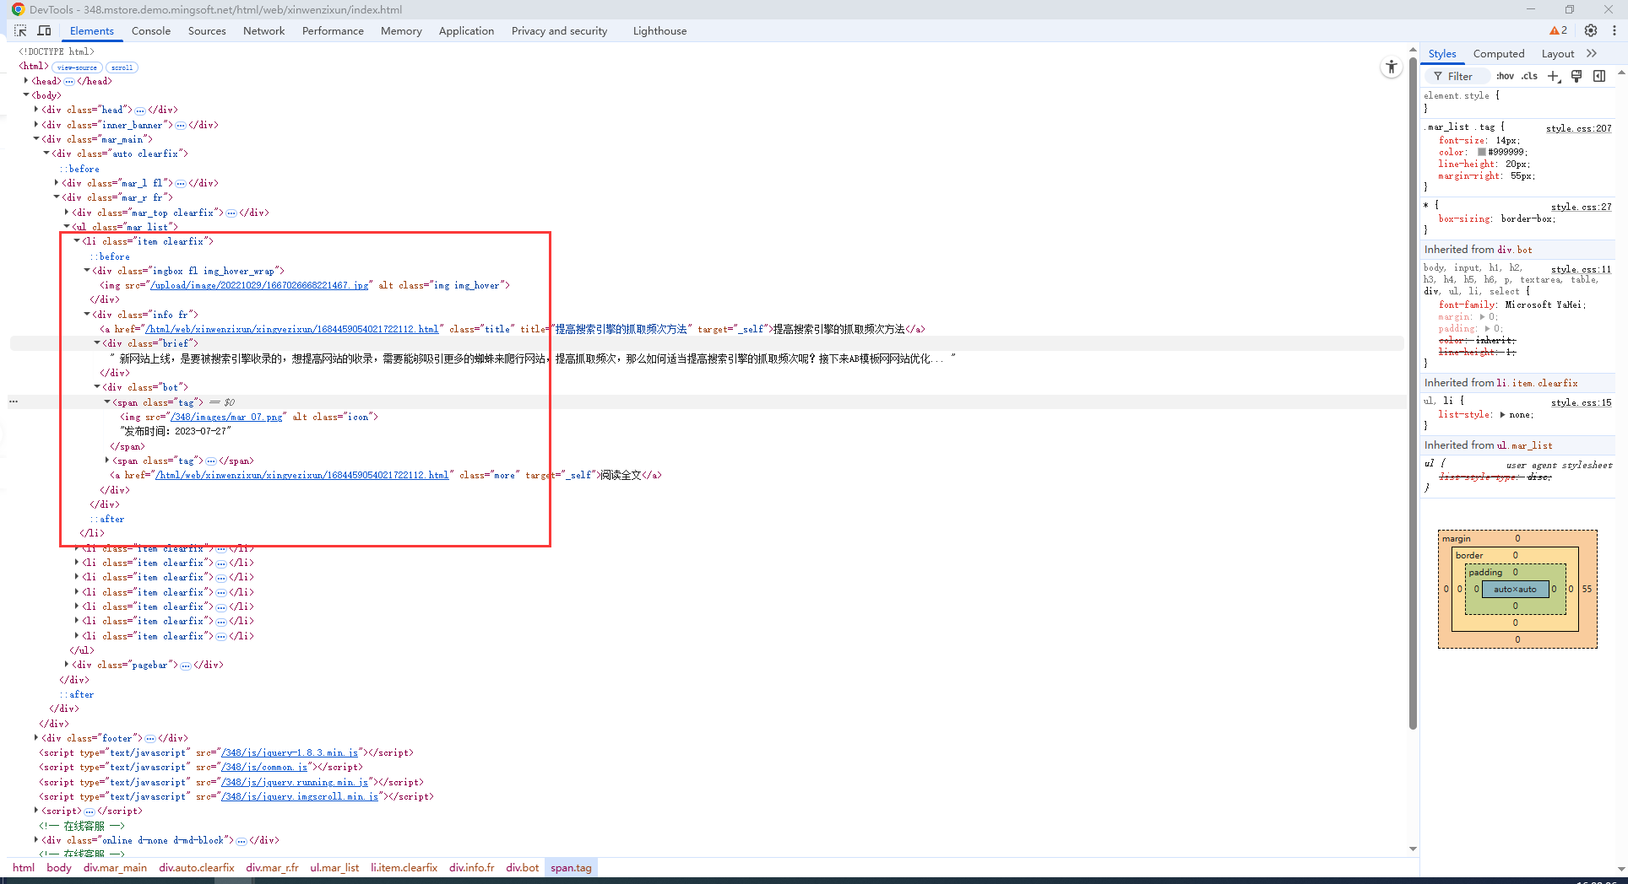This screenshot has width=1628, height=884.
Task: Toggle the .cls element classes panel
Action: click(1529, 76)
